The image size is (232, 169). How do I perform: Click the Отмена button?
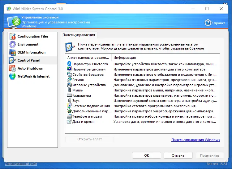(178, 155)
